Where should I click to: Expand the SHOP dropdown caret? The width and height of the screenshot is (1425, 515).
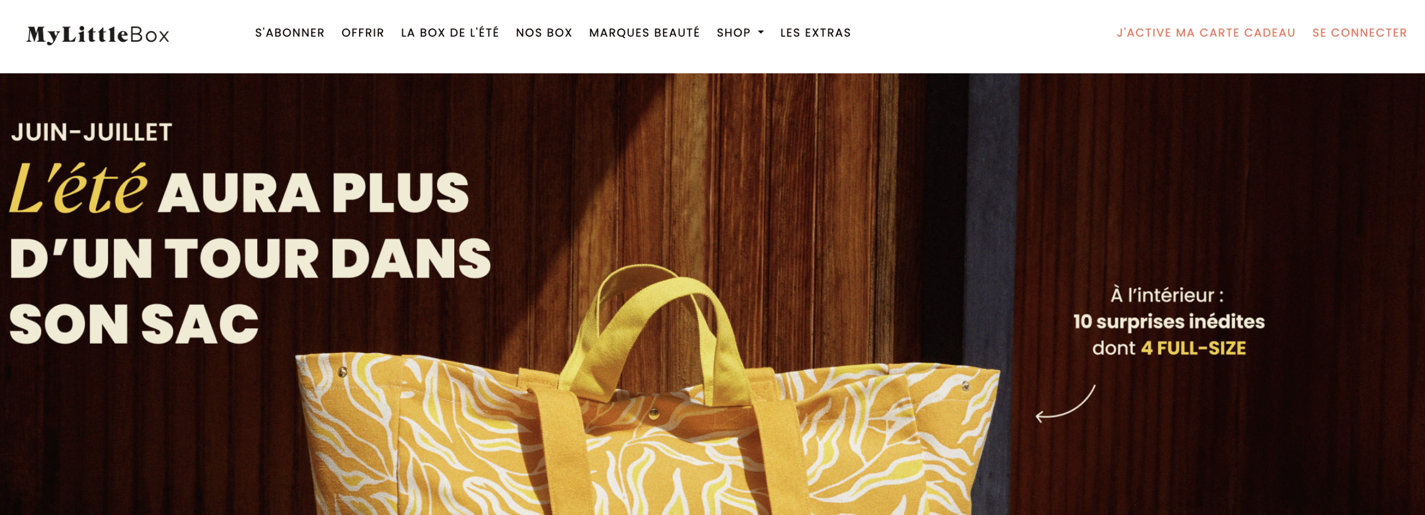pos(761,33)
